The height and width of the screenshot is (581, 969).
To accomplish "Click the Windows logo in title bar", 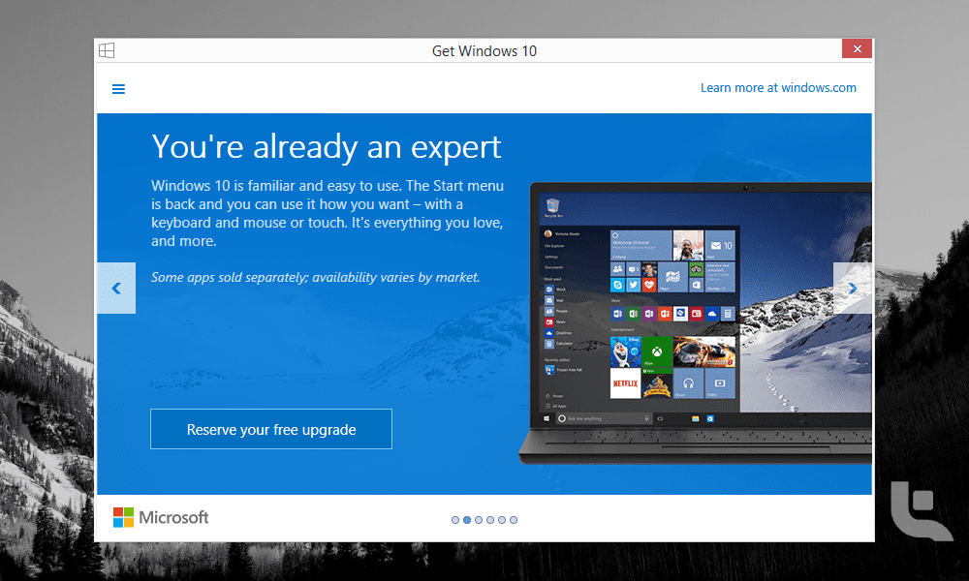I will click(x=107, y=50).
